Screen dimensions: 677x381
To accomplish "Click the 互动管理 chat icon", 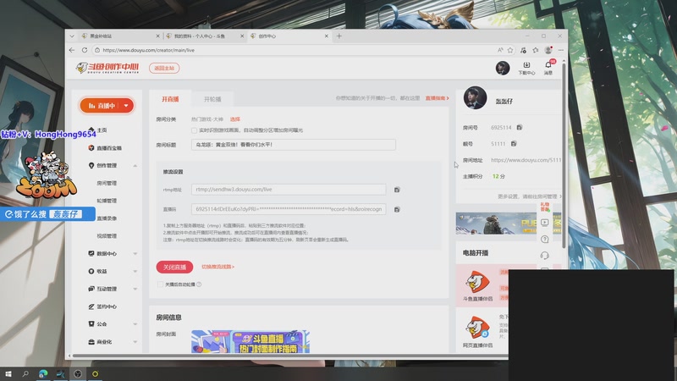I will (x=91, y=289).
